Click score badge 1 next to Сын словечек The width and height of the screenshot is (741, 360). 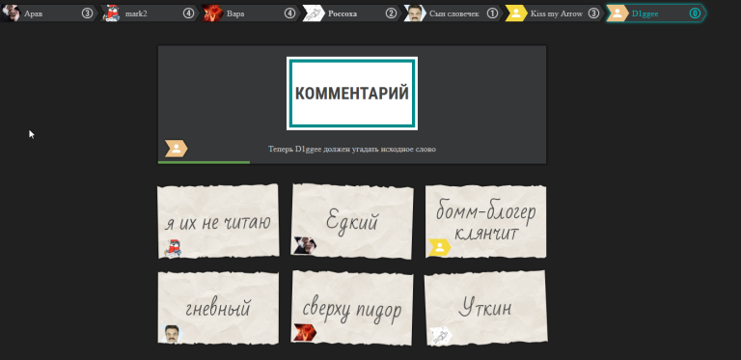pyautogui.click(x=492, y=14)
